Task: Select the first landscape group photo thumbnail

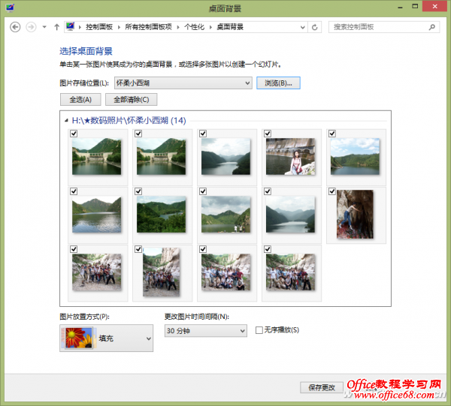Action: point(97,272)
